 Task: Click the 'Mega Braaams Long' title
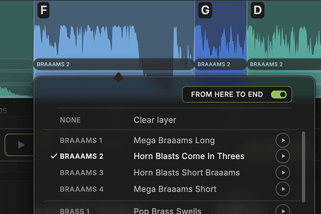click(174, 141)
